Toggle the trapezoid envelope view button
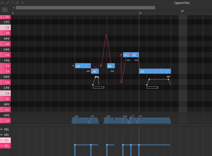This screenshot has height=156, width=212. pyautogui.click(x=12, y=3)
